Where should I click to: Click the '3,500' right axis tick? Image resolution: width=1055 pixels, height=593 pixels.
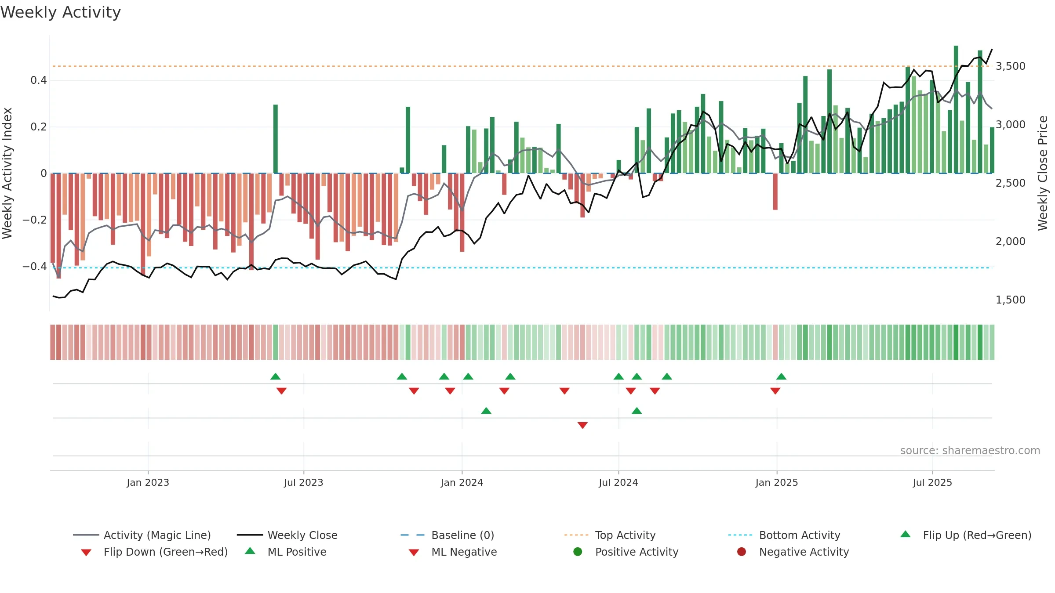point(1011,66)
